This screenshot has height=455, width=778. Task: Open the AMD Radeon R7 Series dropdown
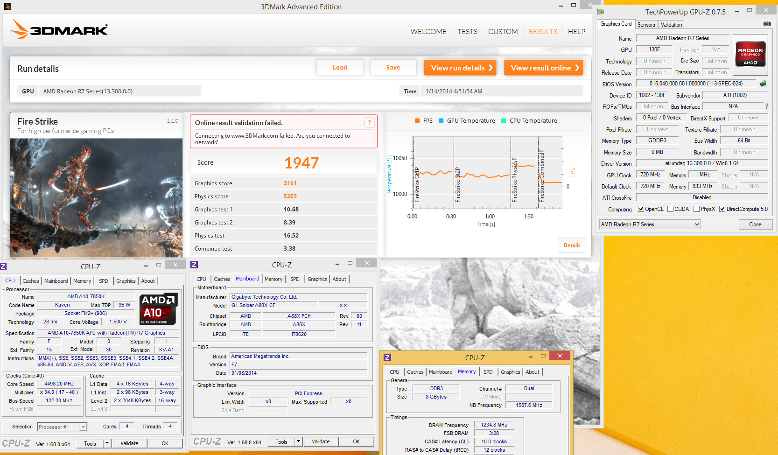(x=650, y=224)
